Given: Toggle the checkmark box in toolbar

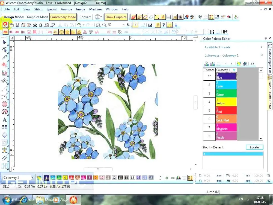Looking at the screenshot, I should tap(150, 25).
